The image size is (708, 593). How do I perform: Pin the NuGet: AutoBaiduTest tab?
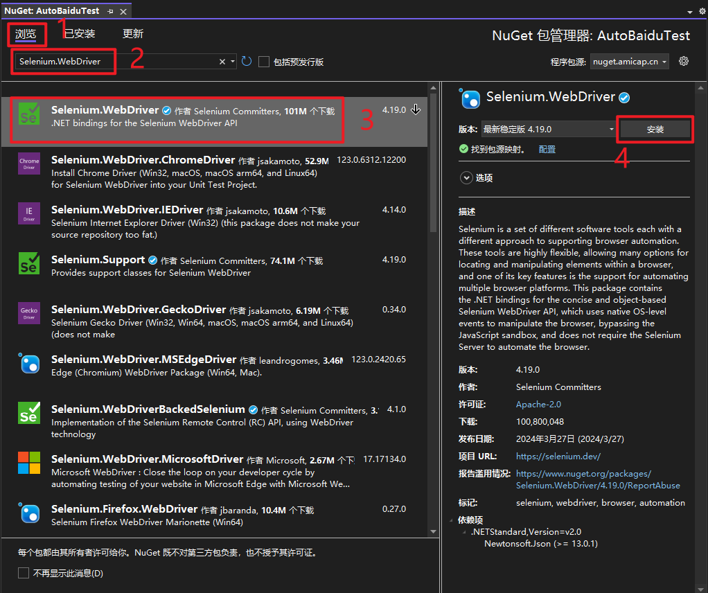pyautogui.click(x=111, y=11)
